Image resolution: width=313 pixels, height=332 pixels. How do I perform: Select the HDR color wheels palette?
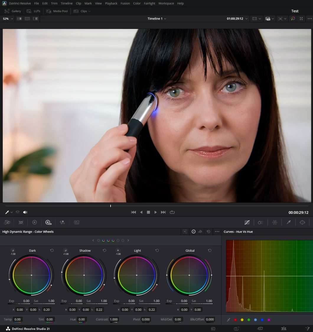coord(48,222)
